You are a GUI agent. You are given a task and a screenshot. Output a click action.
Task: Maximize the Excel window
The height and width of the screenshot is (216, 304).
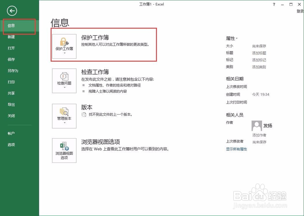click(x=291, y=5)
